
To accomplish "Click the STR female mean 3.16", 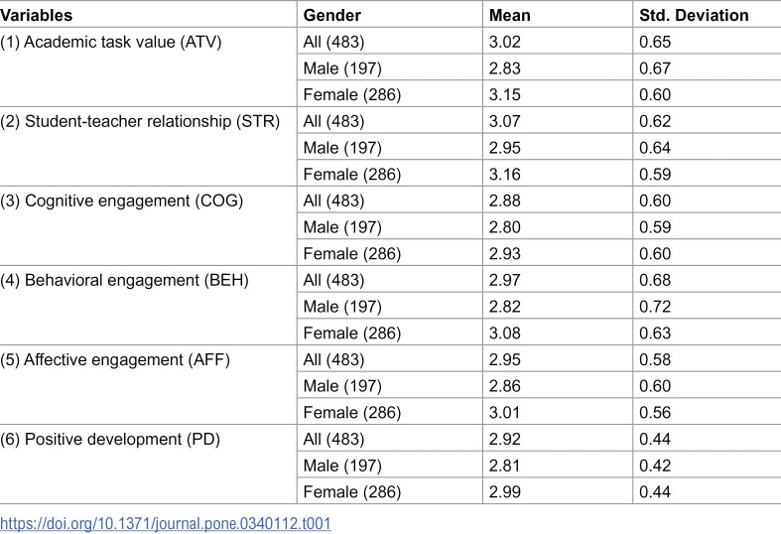I will pyautogui.click(x=504, y=175).
